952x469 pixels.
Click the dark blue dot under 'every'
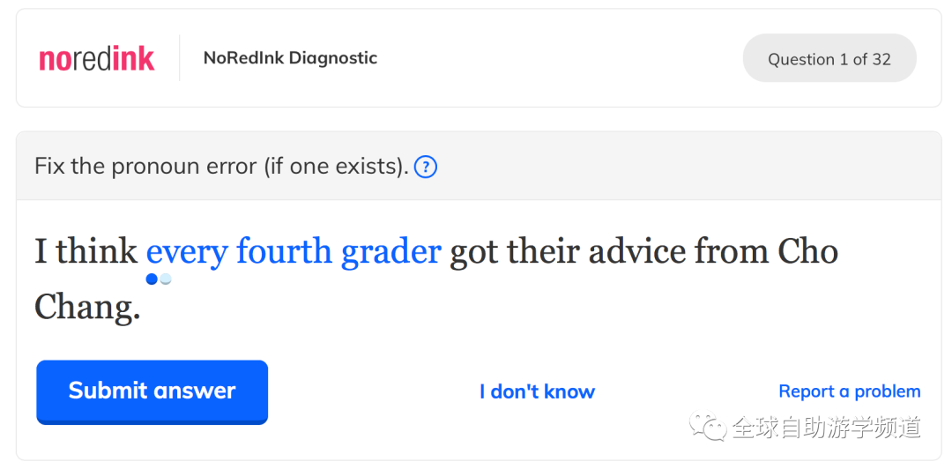click(152, 279)
